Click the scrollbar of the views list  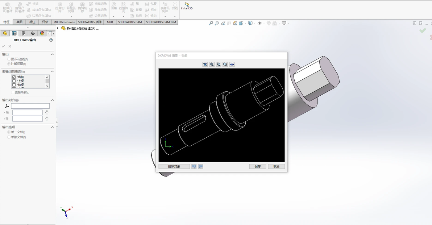[x=47, y=81]
